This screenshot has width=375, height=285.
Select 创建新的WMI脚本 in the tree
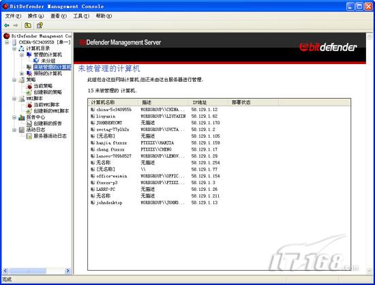[x=51, y=111]
